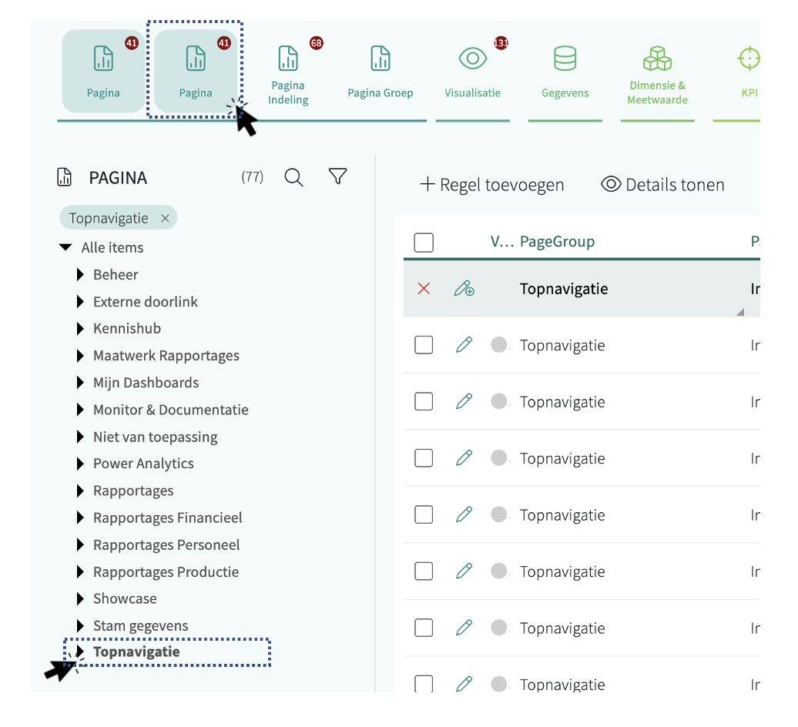Open the filter funnel icon

pos(337,177)
